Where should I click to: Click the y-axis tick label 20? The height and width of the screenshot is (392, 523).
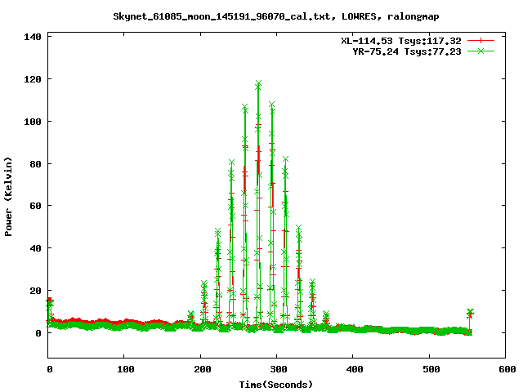(x=35, y=290)
